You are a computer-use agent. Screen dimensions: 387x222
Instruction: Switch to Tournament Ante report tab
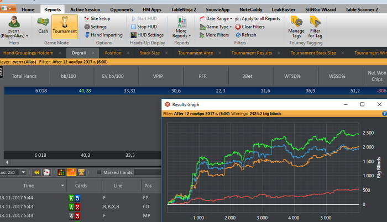click(196, 53)
